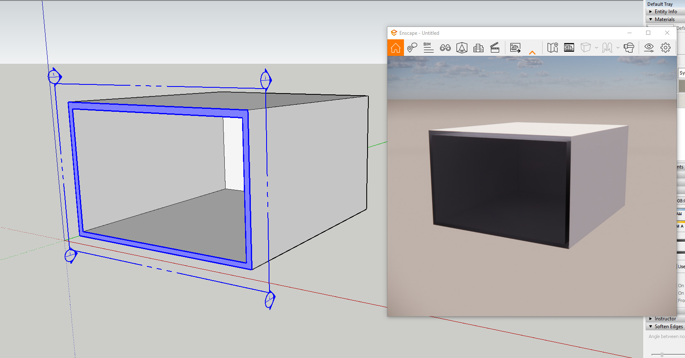This screenshot has height=358, width=685.
Task: Toggle the Safe Frame display
Action: (x=569, y=48)
